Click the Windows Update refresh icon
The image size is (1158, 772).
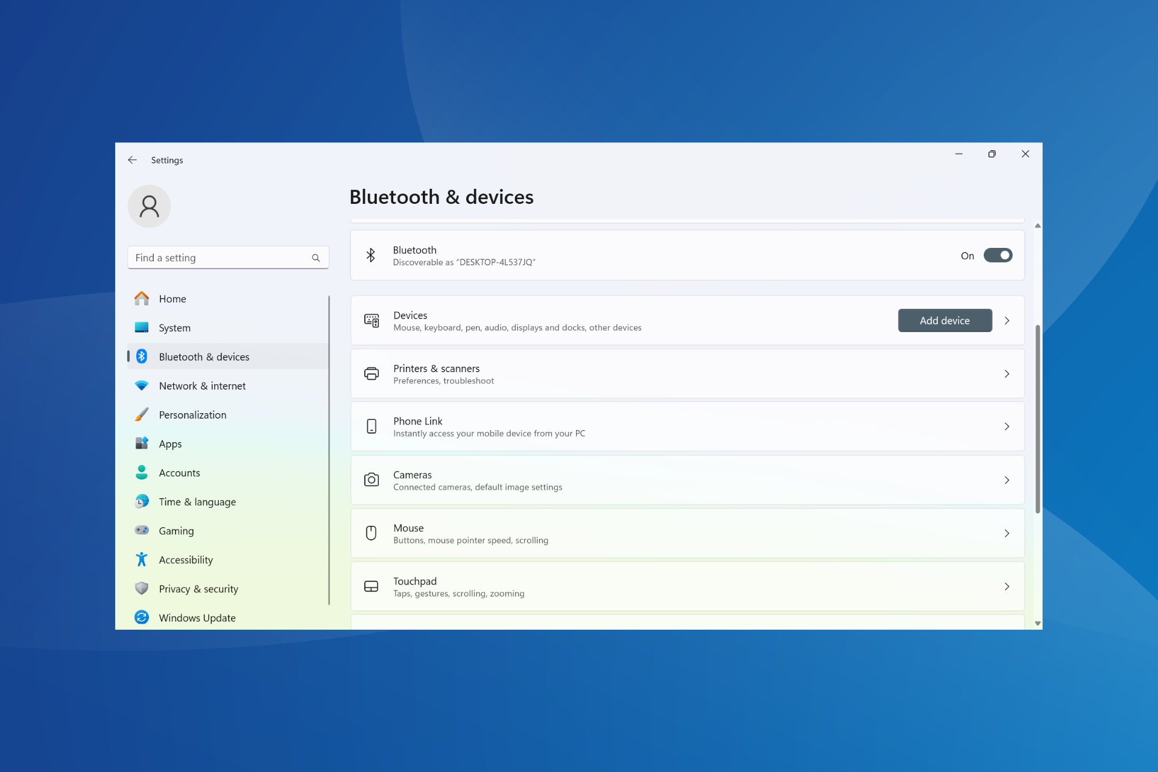142,617
